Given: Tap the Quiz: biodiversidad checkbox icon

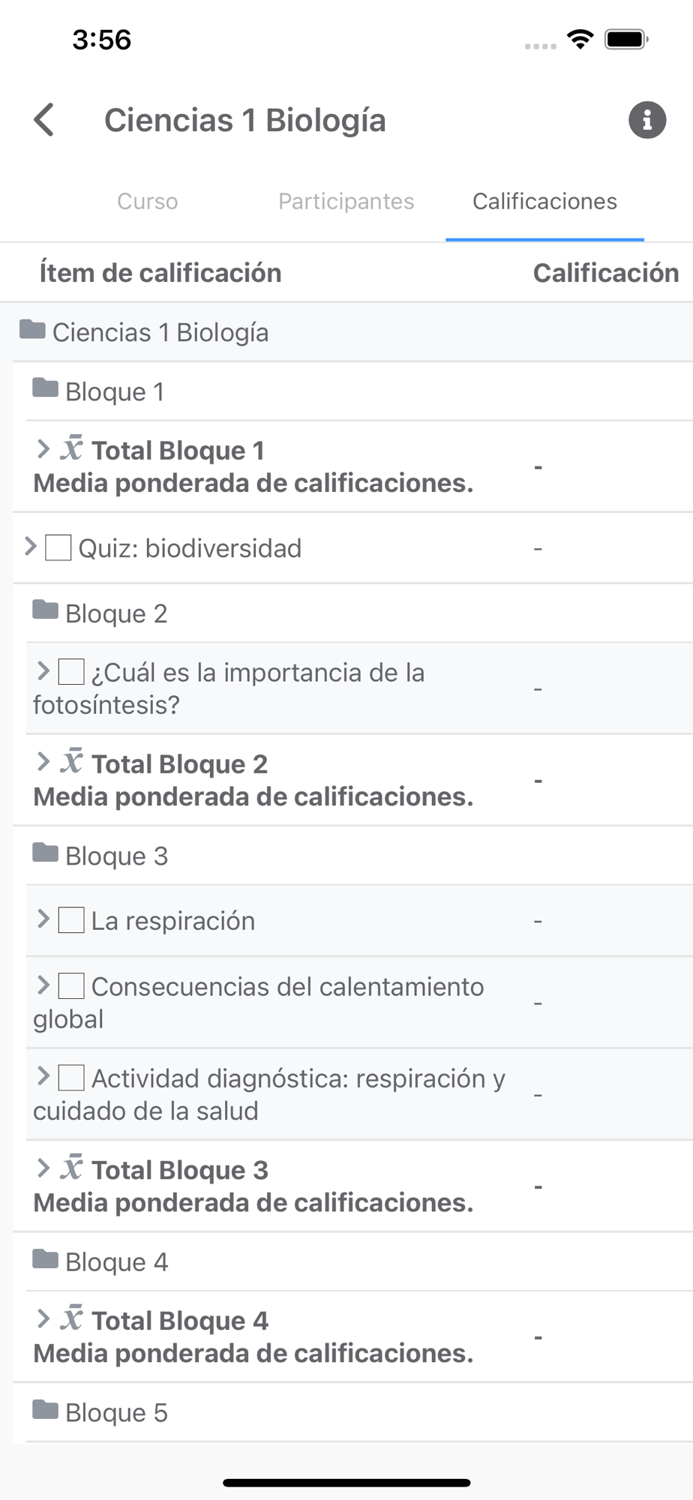Looking at the screenshot, I should (58, 548).
